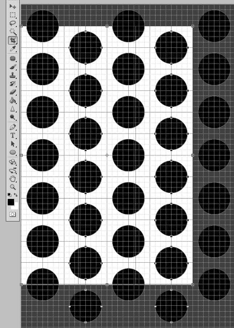The height and width of the screenshot is (328, 234).
Task: Open the black foreground color swatch
Action: (x=11, y=202)
